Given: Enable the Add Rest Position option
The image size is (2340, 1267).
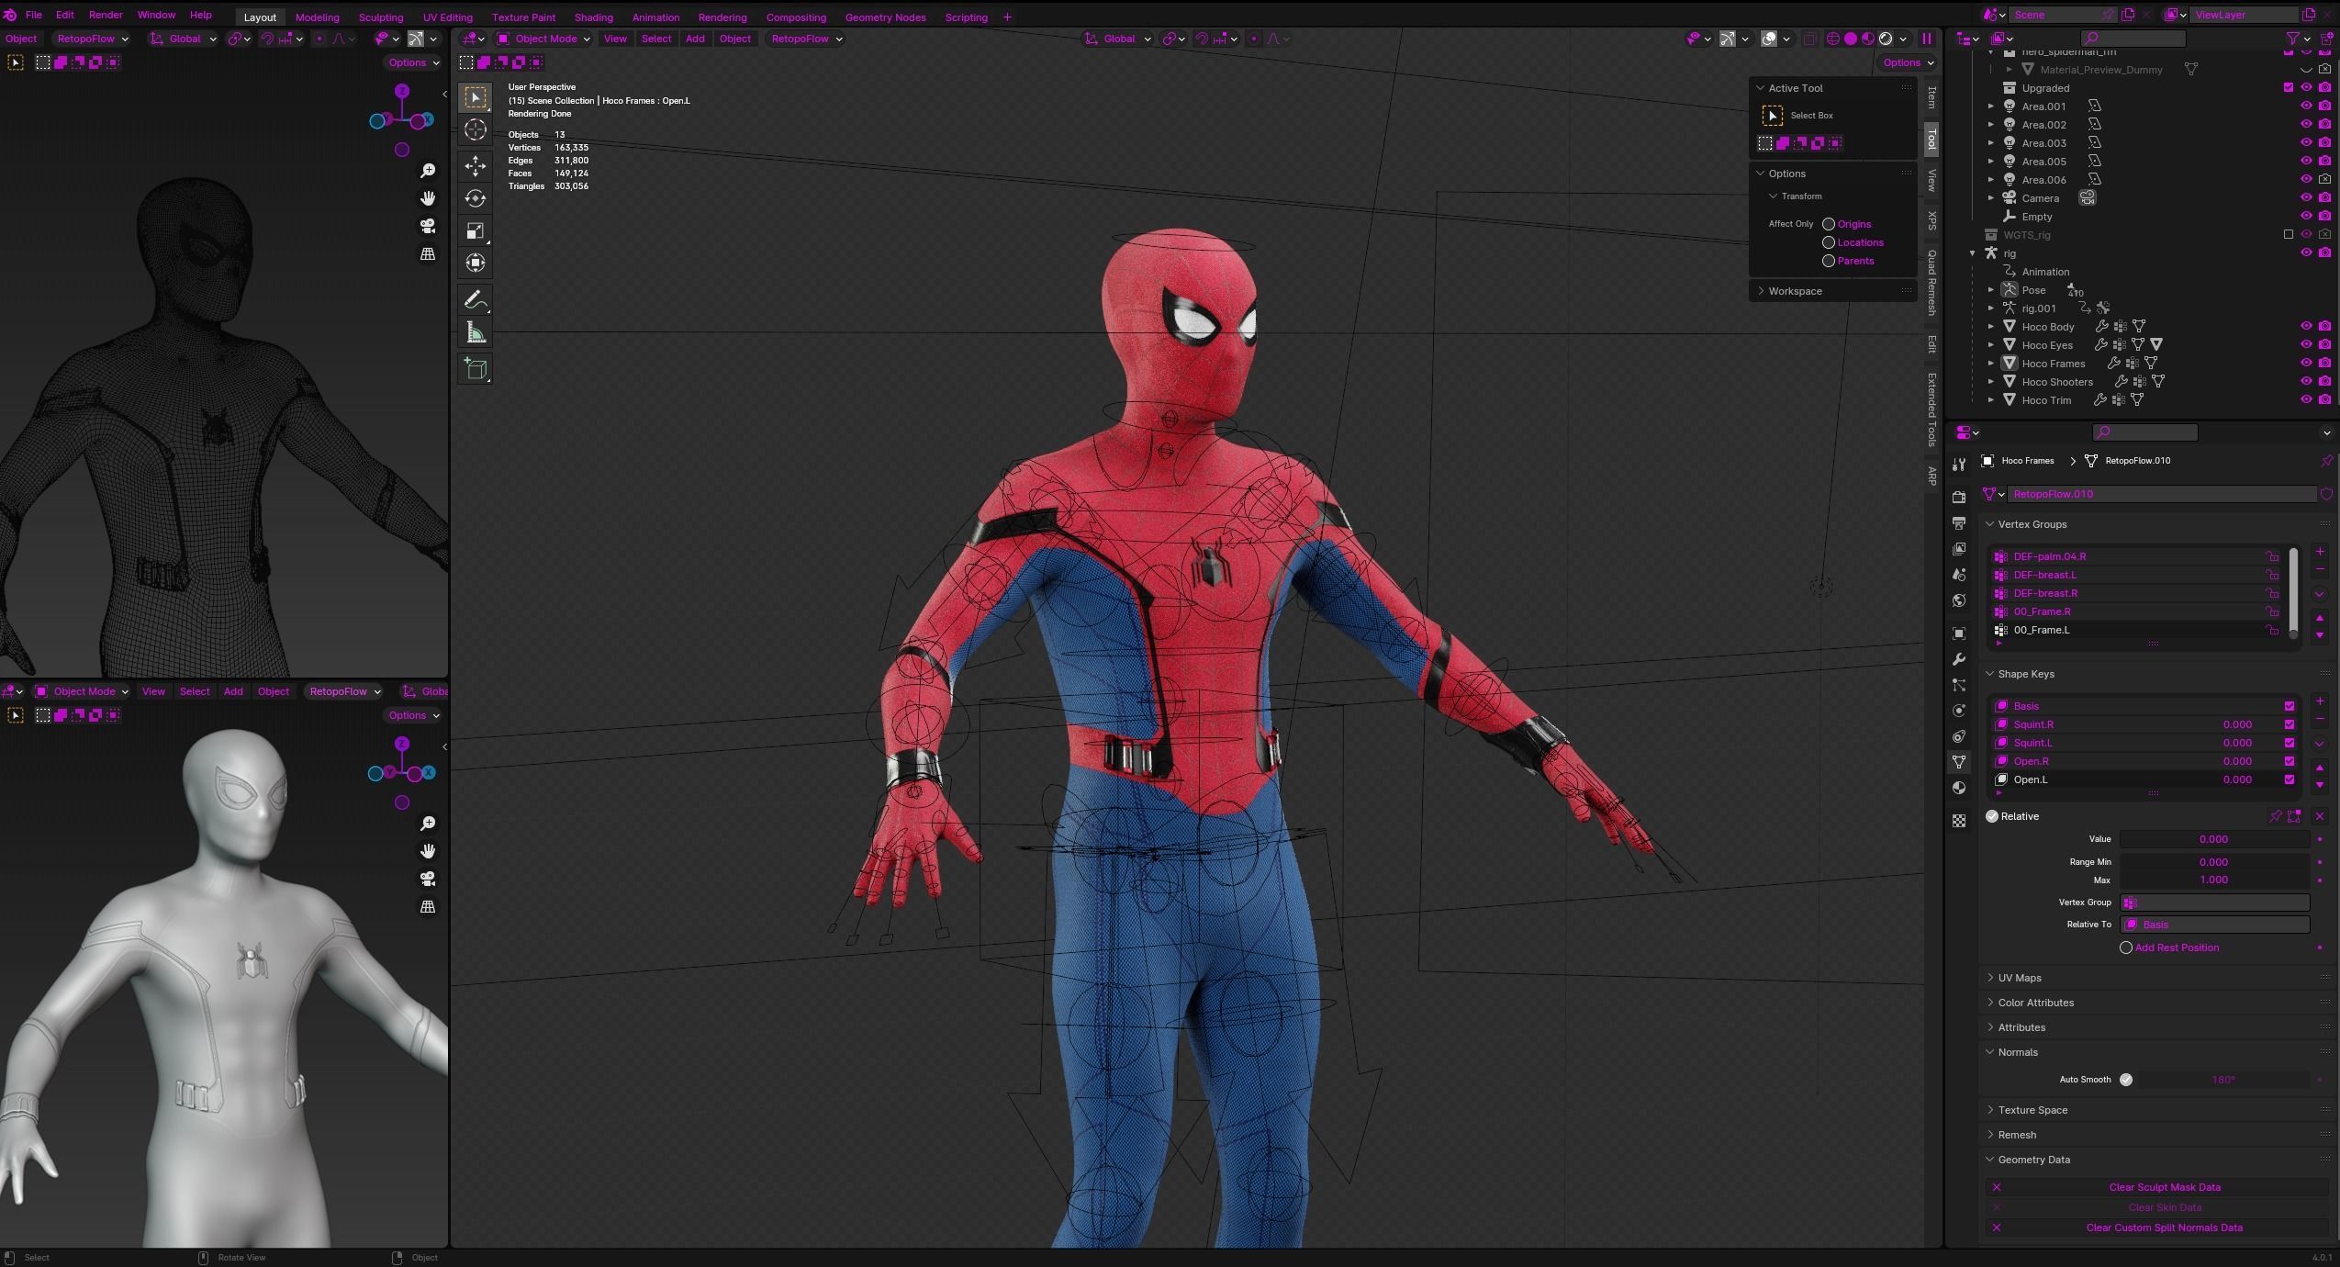Looking at the screenshot, I should 2126,947.
